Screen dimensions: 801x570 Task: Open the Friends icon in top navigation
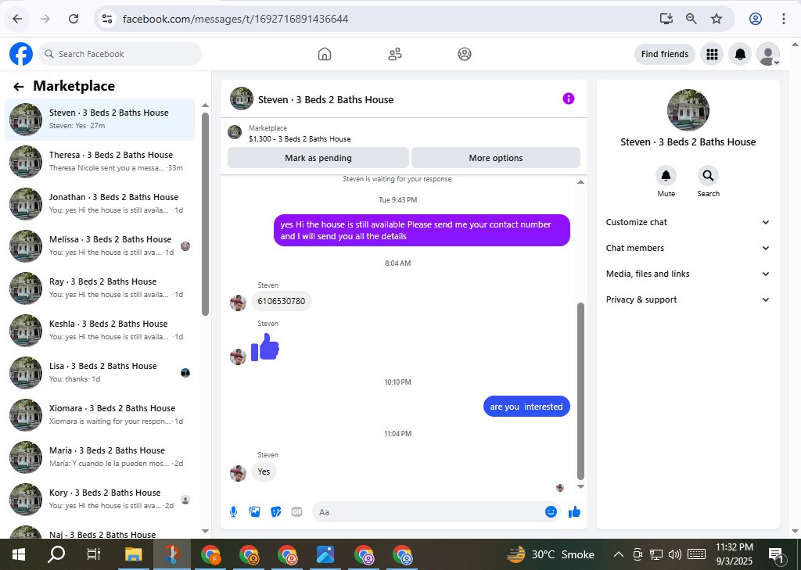click(395, 54)
